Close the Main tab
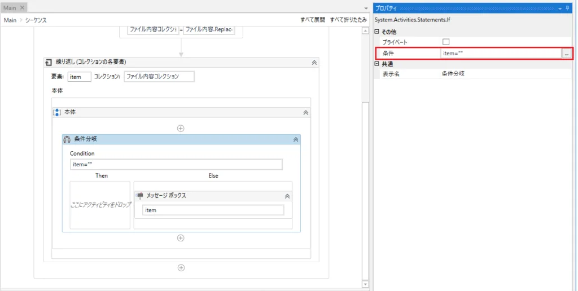Viewport: 578px width, 291px height. pyautogui.click(x=22, y=8)
